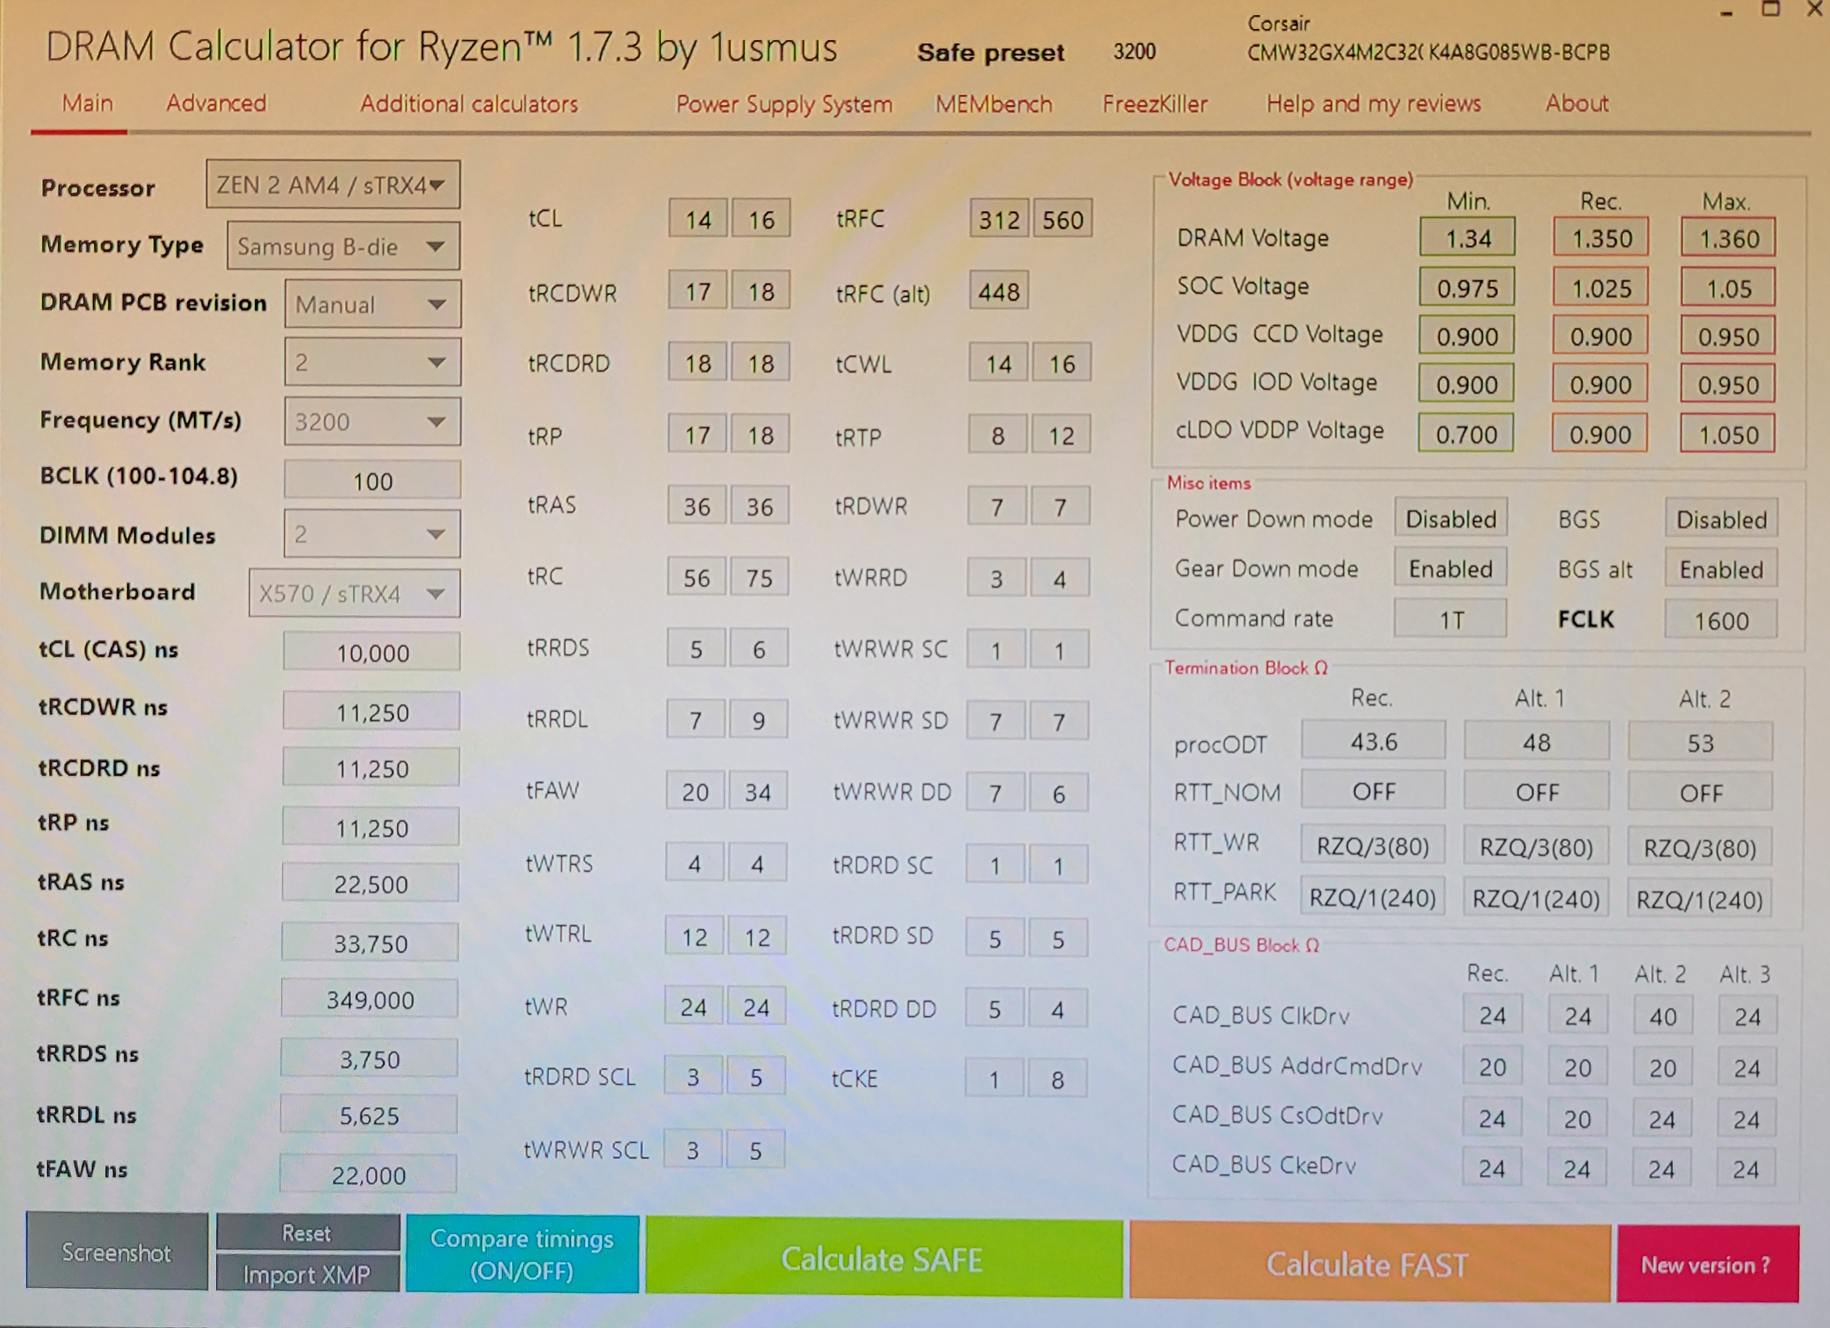The height and width of the screenshot is (1328, 1830).
Task: Go to Power Supply System tab
Action: click(784, 104)
